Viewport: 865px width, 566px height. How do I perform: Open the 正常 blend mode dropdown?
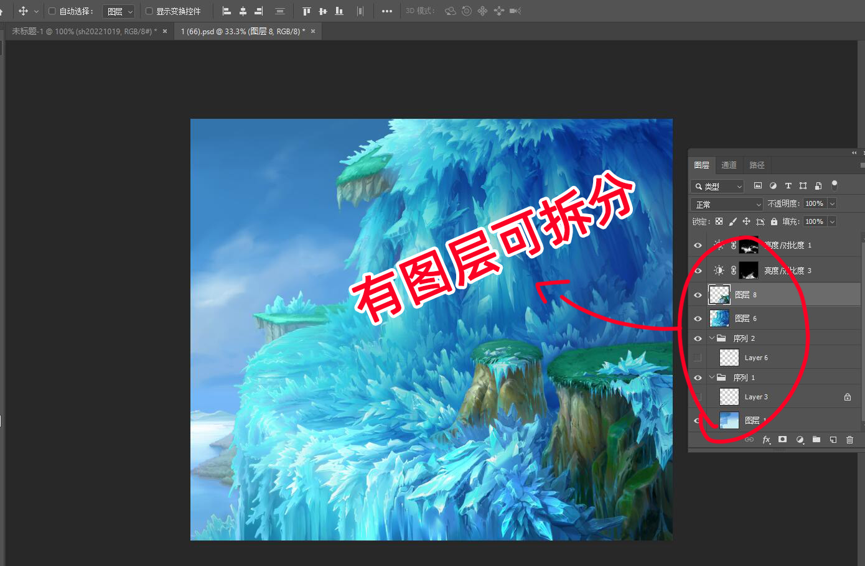click(727, 204)
